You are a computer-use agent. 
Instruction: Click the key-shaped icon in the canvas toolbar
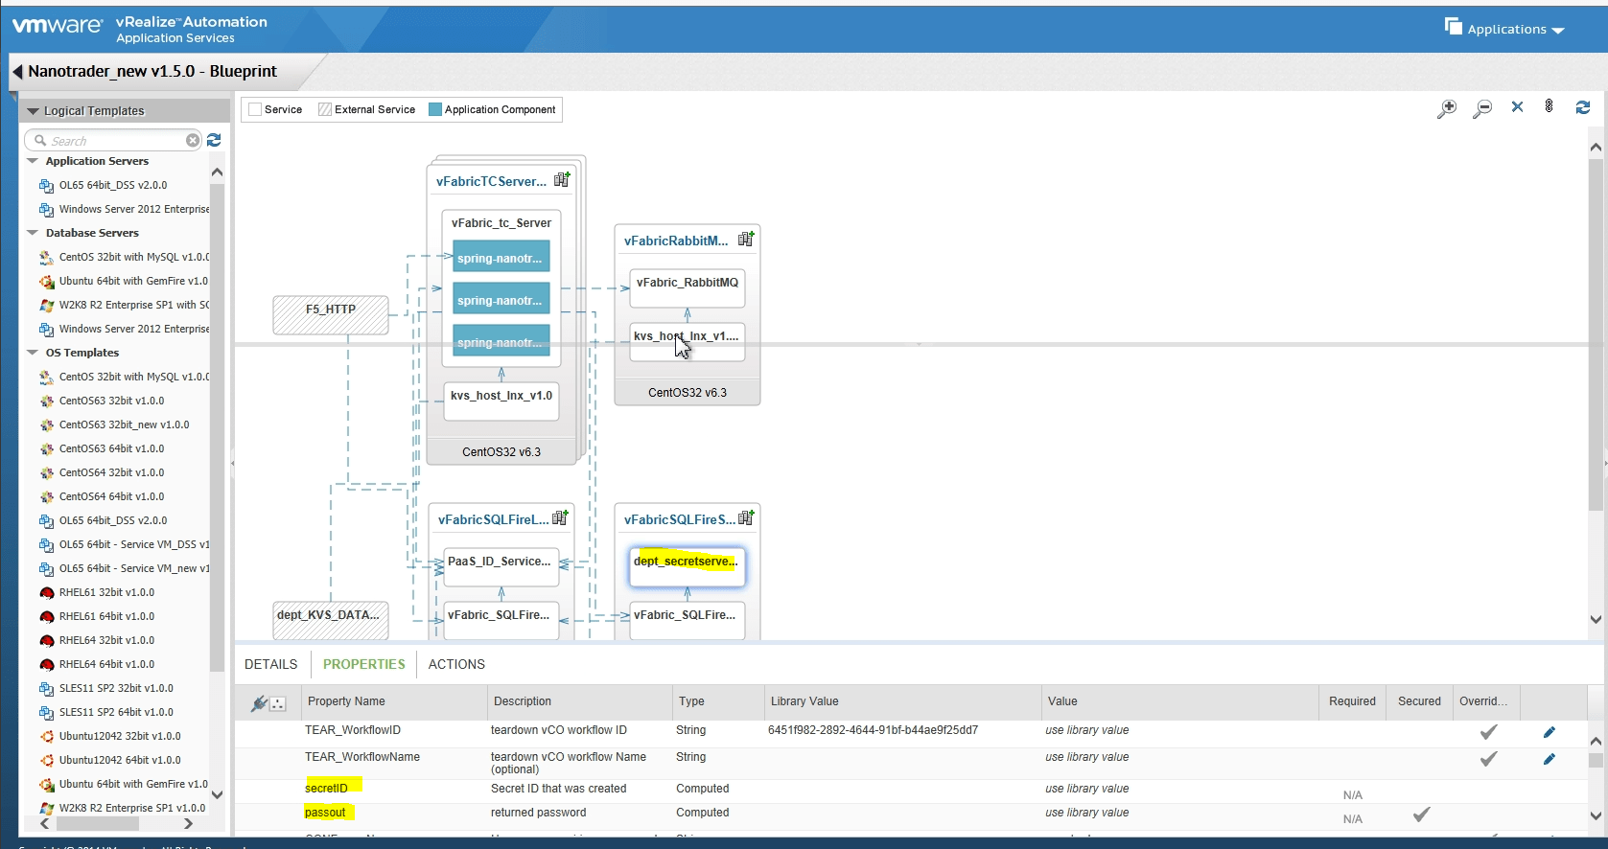click(x=1549, y=106)
